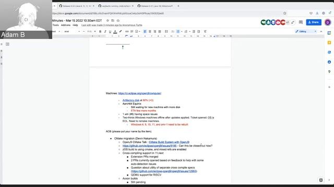334x187 pixels.
Task: Open the openj9 issues 12963 link
Action: tap(164, 171)
